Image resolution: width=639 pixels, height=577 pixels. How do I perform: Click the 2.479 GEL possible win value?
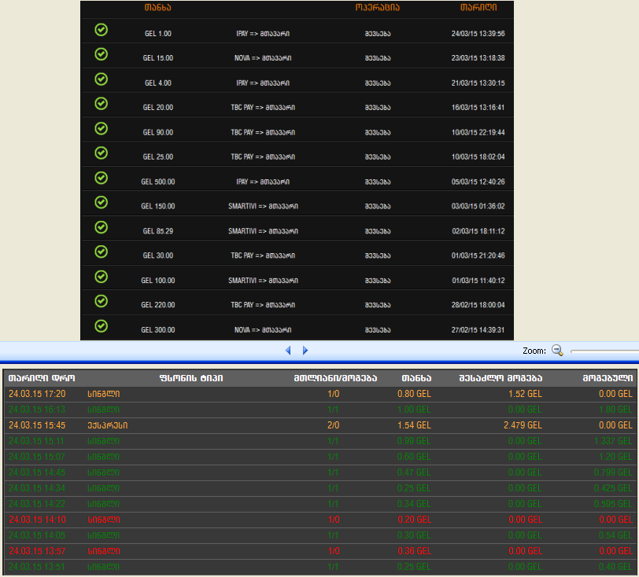tap(523, 425)
